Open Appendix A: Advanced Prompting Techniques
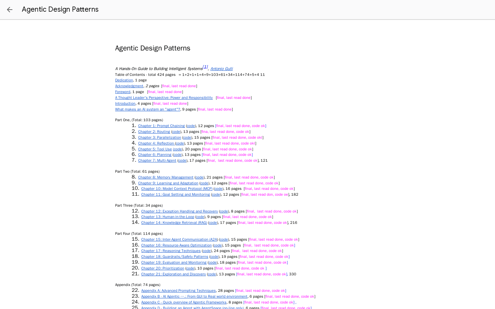Screen dimensions: 495x309 178,290
